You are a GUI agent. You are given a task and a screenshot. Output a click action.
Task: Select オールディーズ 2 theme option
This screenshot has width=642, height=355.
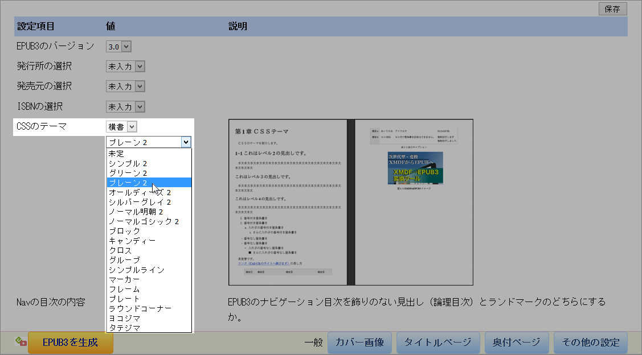click(x=149, y=193)
